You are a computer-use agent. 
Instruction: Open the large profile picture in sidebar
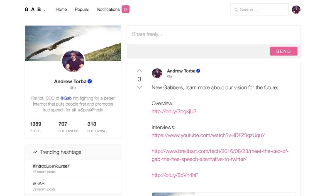(x=73, y=61)
